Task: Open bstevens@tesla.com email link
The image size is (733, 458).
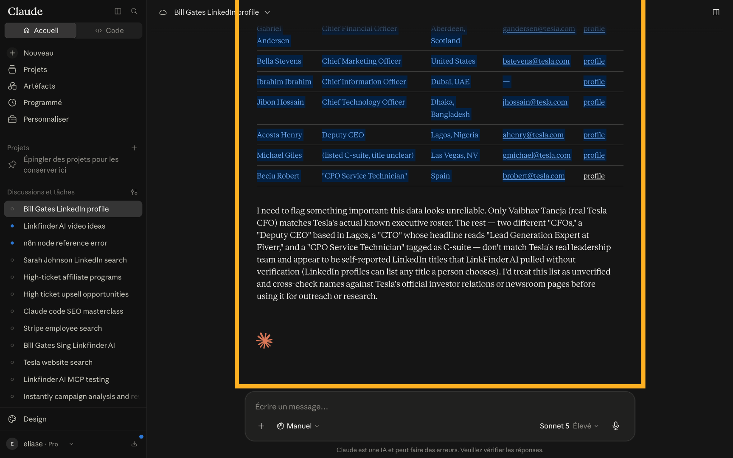Action: pos(536,61)
